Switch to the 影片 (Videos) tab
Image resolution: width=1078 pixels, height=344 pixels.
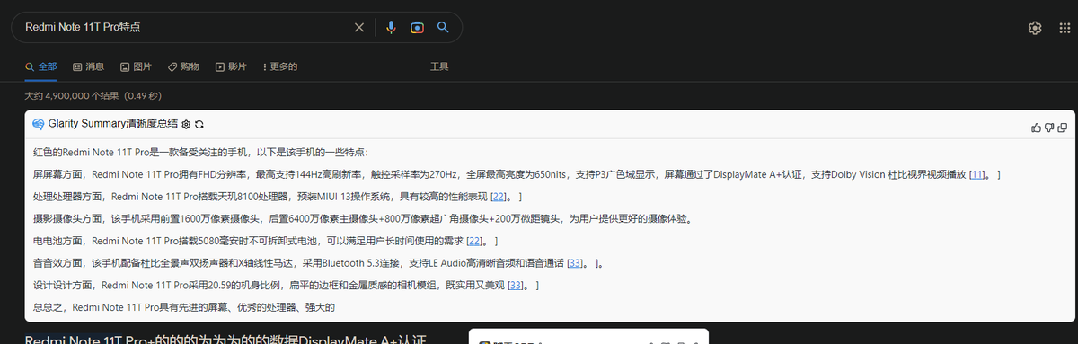231,66
